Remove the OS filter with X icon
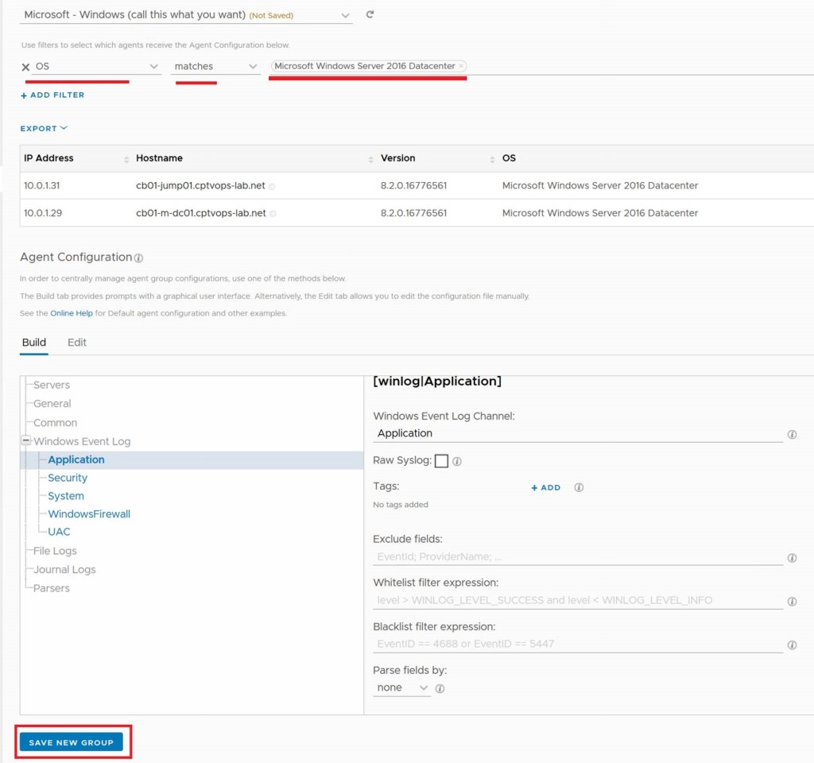Screen dimensions: 814x763 coord(25,67)
